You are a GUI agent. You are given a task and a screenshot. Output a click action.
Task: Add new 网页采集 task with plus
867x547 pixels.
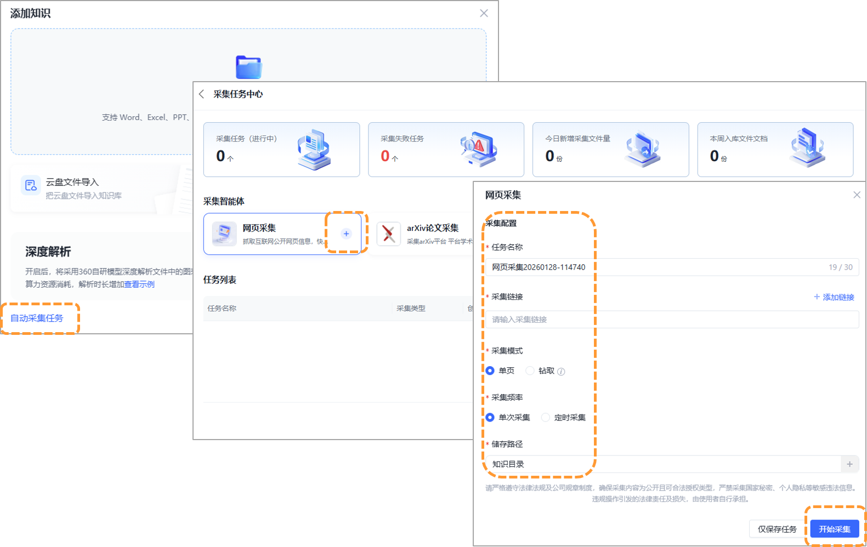coord(346,233)
